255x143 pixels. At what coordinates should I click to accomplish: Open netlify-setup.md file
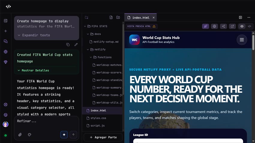pyautogui.click(x=104, y=42)
